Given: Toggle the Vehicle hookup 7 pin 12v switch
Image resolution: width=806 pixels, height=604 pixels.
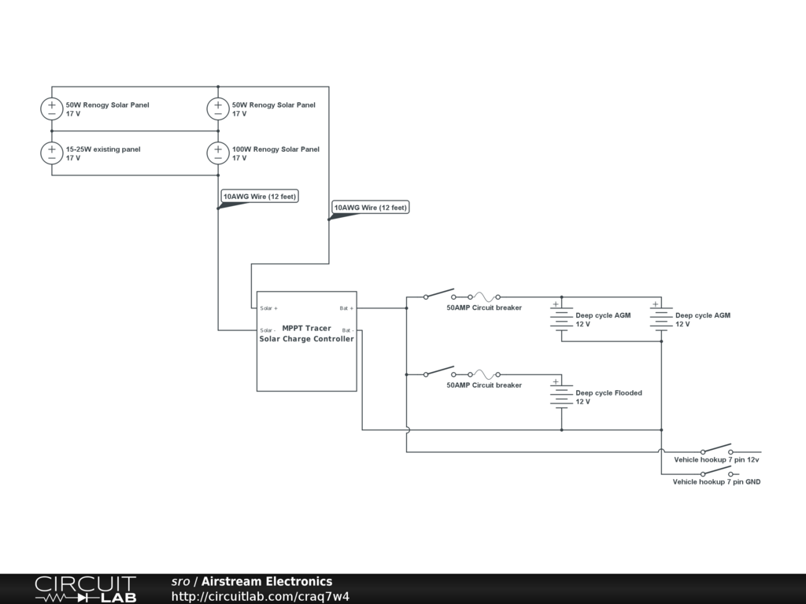Looking at the screenshot, I should coord(716,449).
